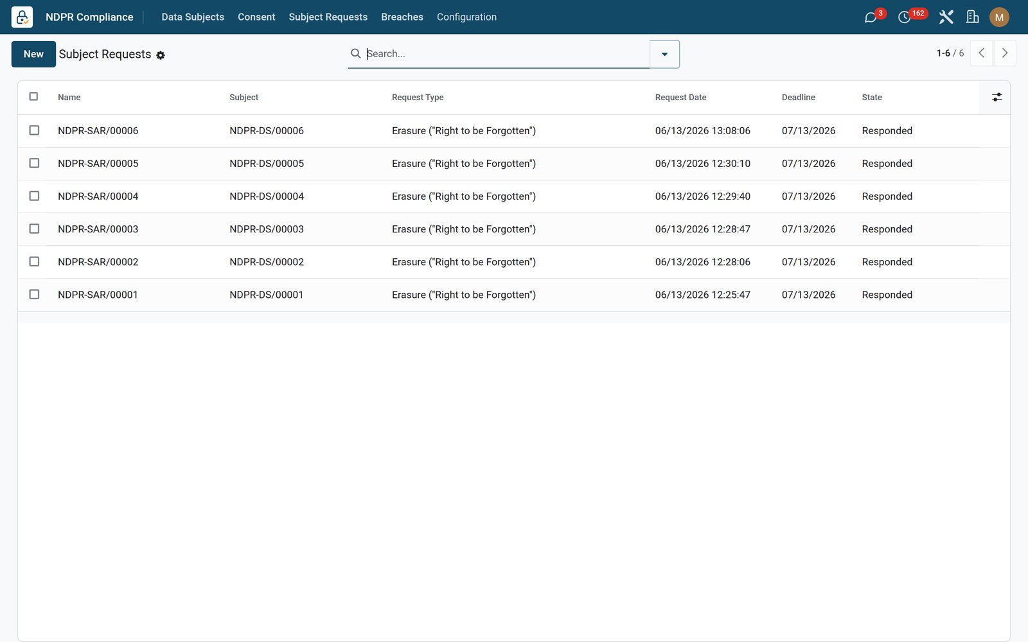Open the optional columns adjust icon

pyautogui.click(x=997, y=97)
